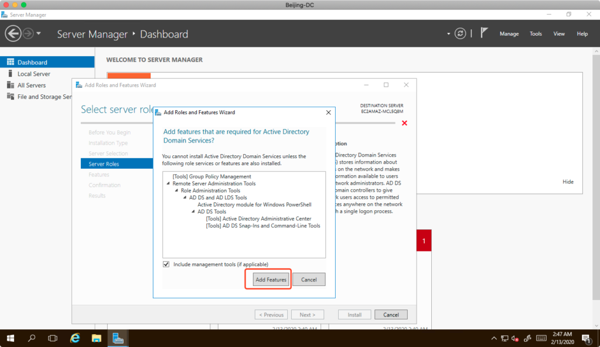Open Internet Explorer from the taskbar

coord(75,338)
